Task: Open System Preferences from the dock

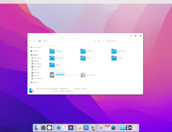Action: point(43,128)
